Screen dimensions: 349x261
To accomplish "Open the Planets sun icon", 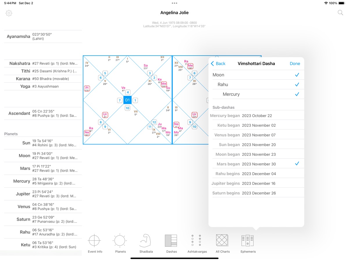I will tap(120, 244).
